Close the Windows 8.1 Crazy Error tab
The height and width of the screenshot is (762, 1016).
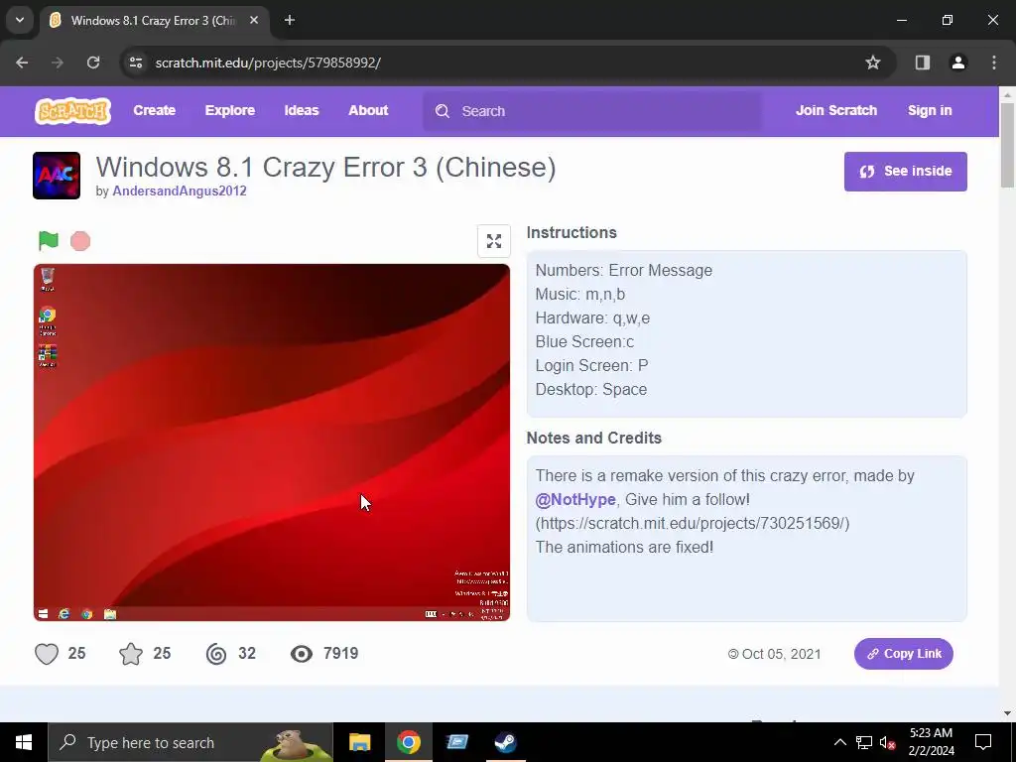coord(254,20)
